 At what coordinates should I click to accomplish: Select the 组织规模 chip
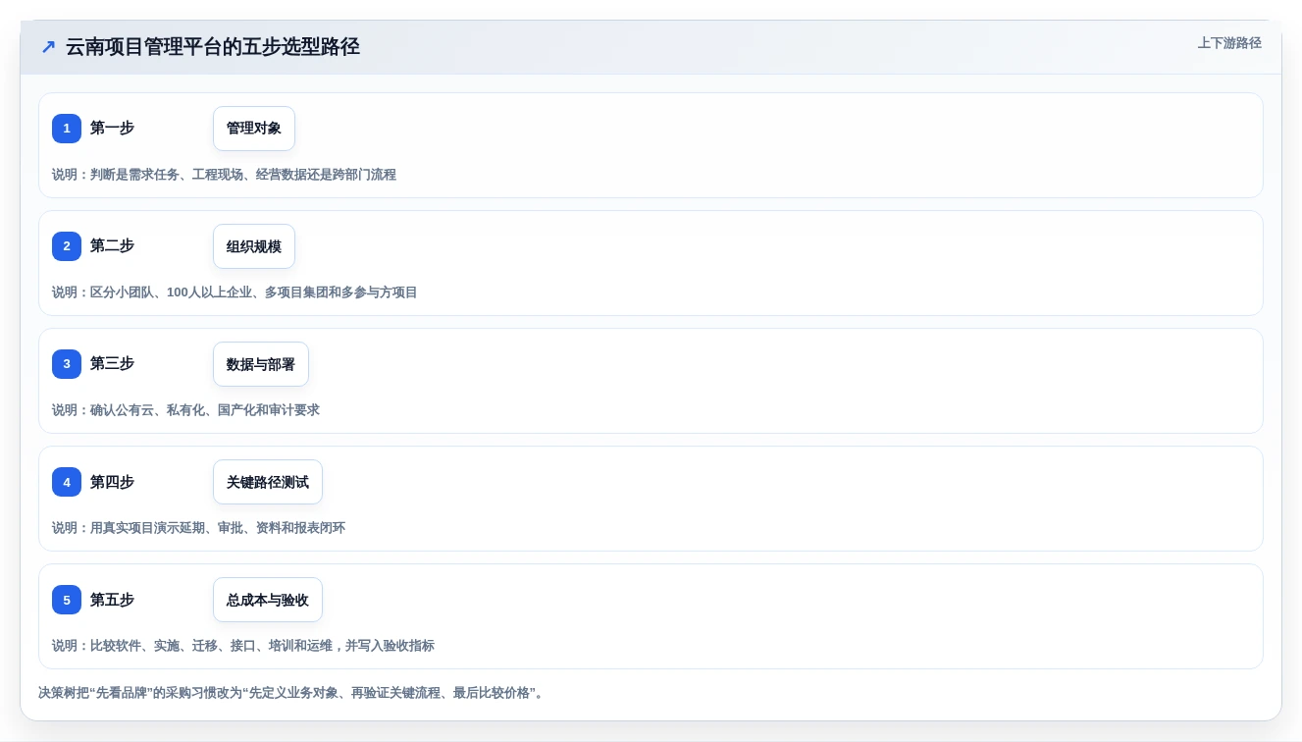[x=254, y=246]
